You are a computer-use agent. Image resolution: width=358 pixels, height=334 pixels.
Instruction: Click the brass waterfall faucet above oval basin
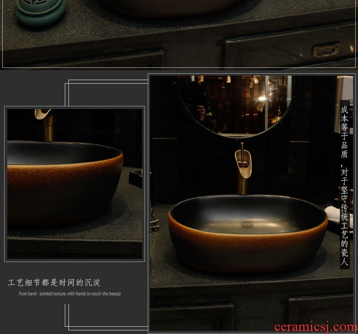(x=243, y=165)
